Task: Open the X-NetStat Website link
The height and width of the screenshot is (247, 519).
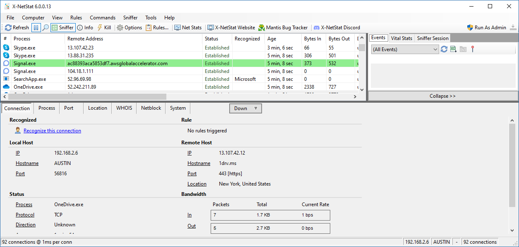Action: click(231, 28)
